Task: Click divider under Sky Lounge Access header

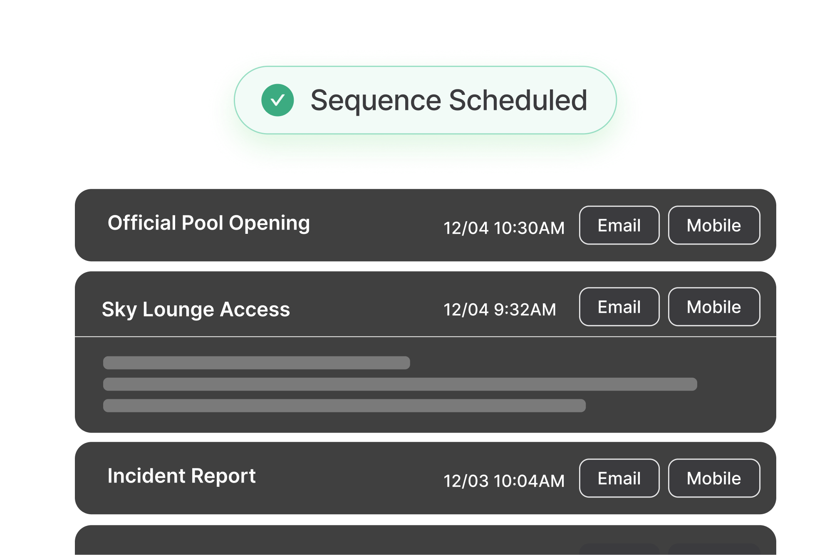Action: [x=425, y=337]
